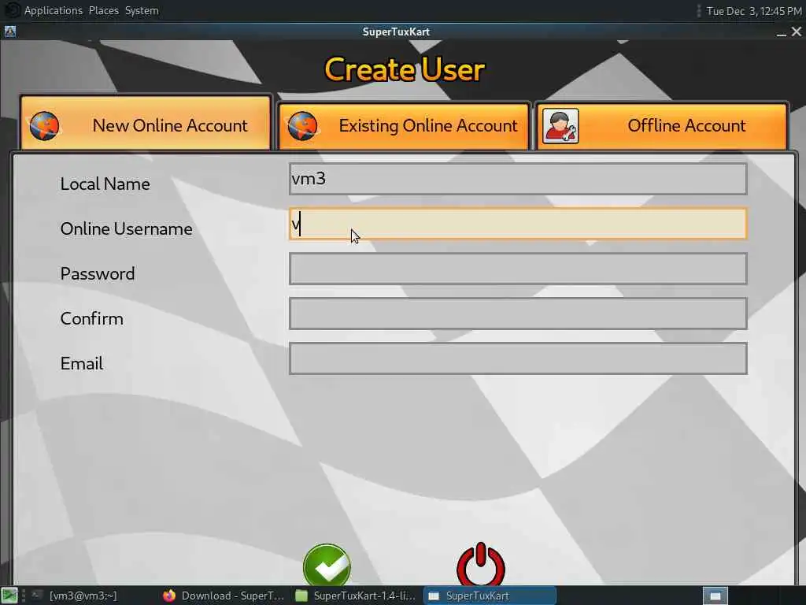Click the workspace switcher in bottom panel
This screenshot has width=806, height=605.
point(715,596)
